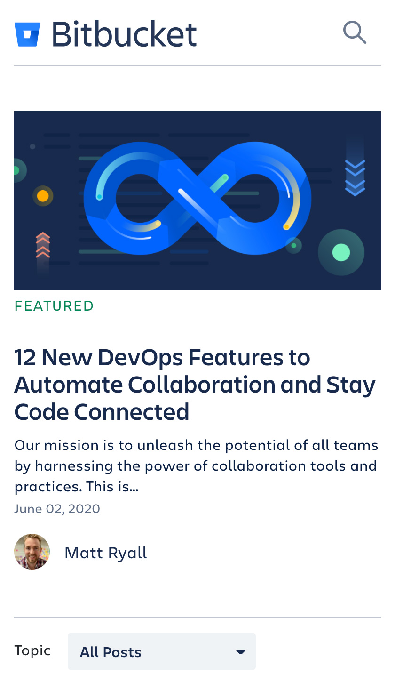Click the Bitbucket wordmark text
This screenshot has width=395, height=698.
[x=124, y=34]
